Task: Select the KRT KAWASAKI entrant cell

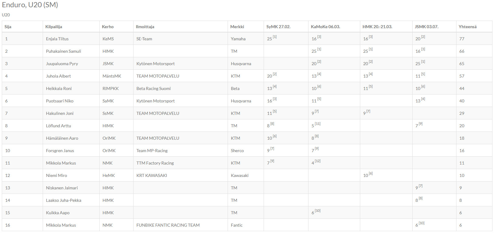Action: click(152, 175)
